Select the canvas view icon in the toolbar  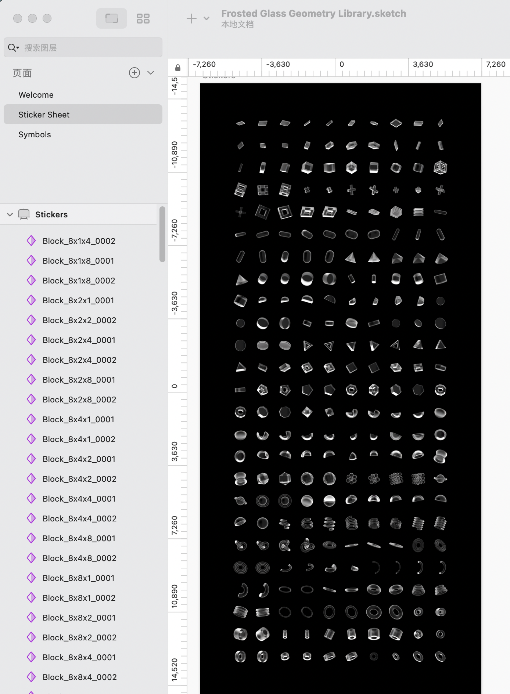coord(111,18)
